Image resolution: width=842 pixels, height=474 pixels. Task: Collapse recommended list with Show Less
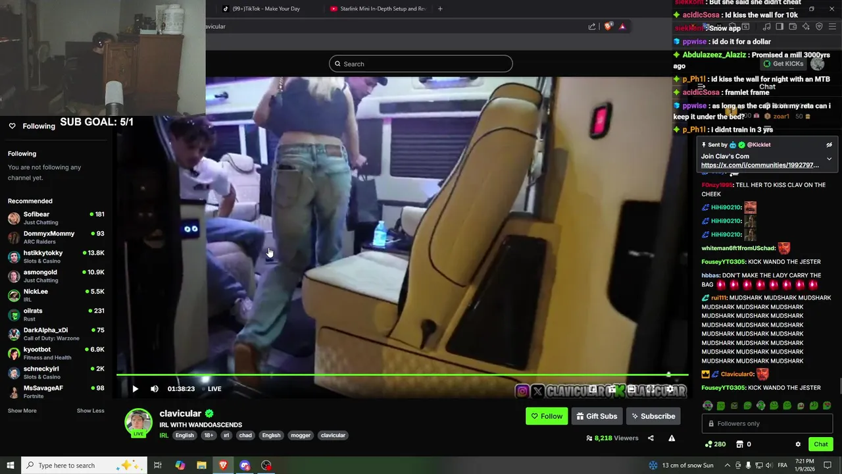90,411
